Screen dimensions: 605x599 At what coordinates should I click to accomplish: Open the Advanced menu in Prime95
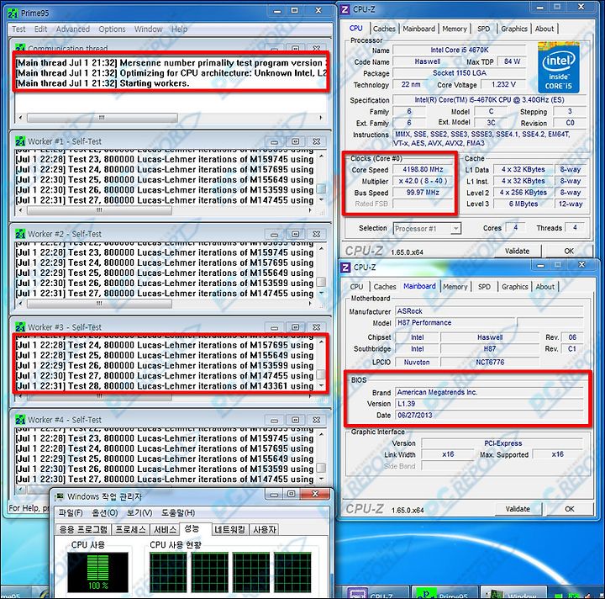tap(72, 29)
